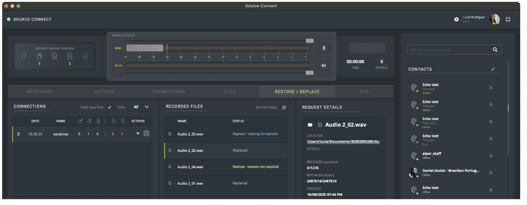Click the Replaced status of Audio 2_01.wav
527x205 pixels.
tap(240, 183)
